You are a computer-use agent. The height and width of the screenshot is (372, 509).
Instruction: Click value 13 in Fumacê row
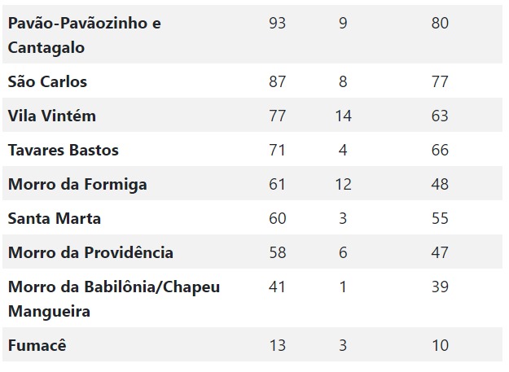[x=277, y=345]
